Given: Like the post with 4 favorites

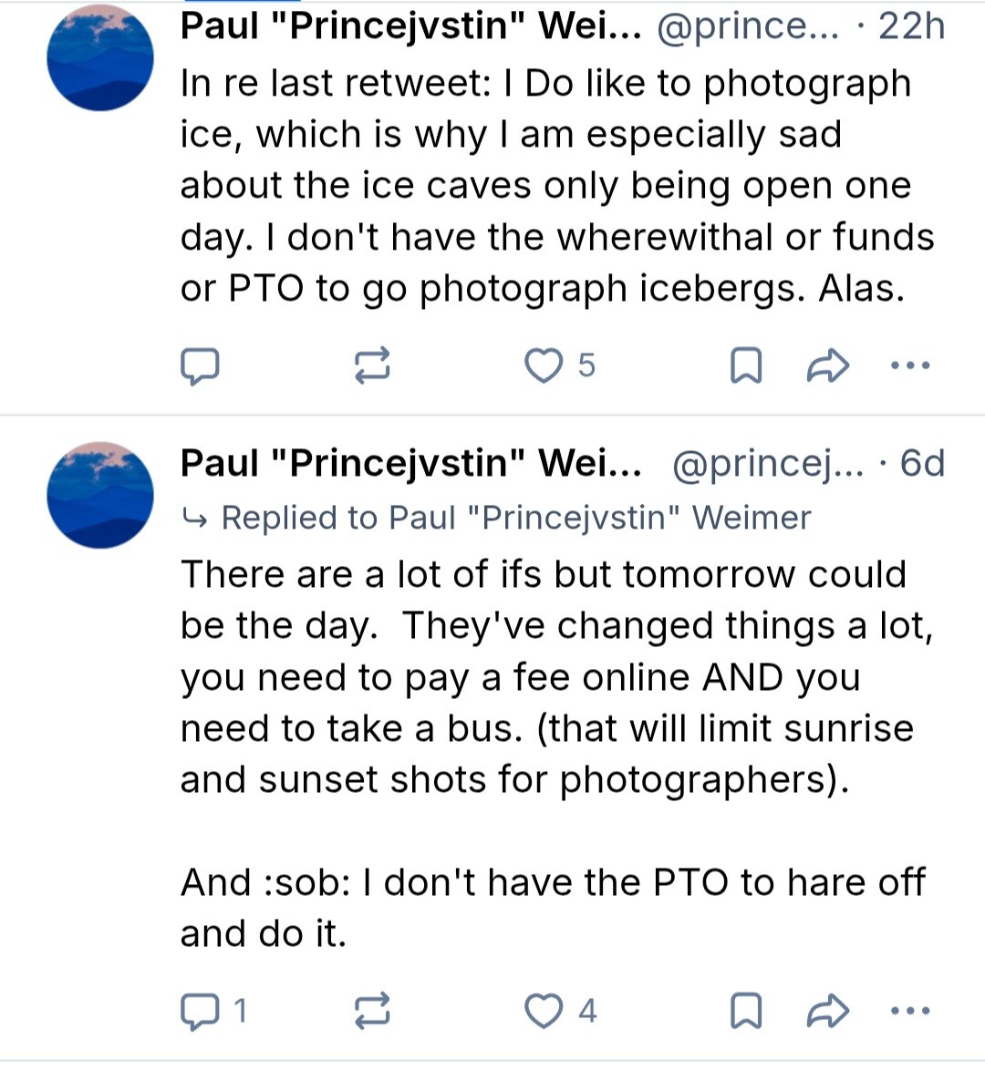Looking at the screenshot, I should [544, 1012].
